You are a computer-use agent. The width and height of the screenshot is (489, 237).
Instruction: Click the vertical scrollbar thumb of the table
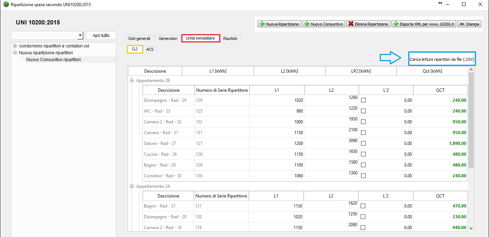[471, 119]
